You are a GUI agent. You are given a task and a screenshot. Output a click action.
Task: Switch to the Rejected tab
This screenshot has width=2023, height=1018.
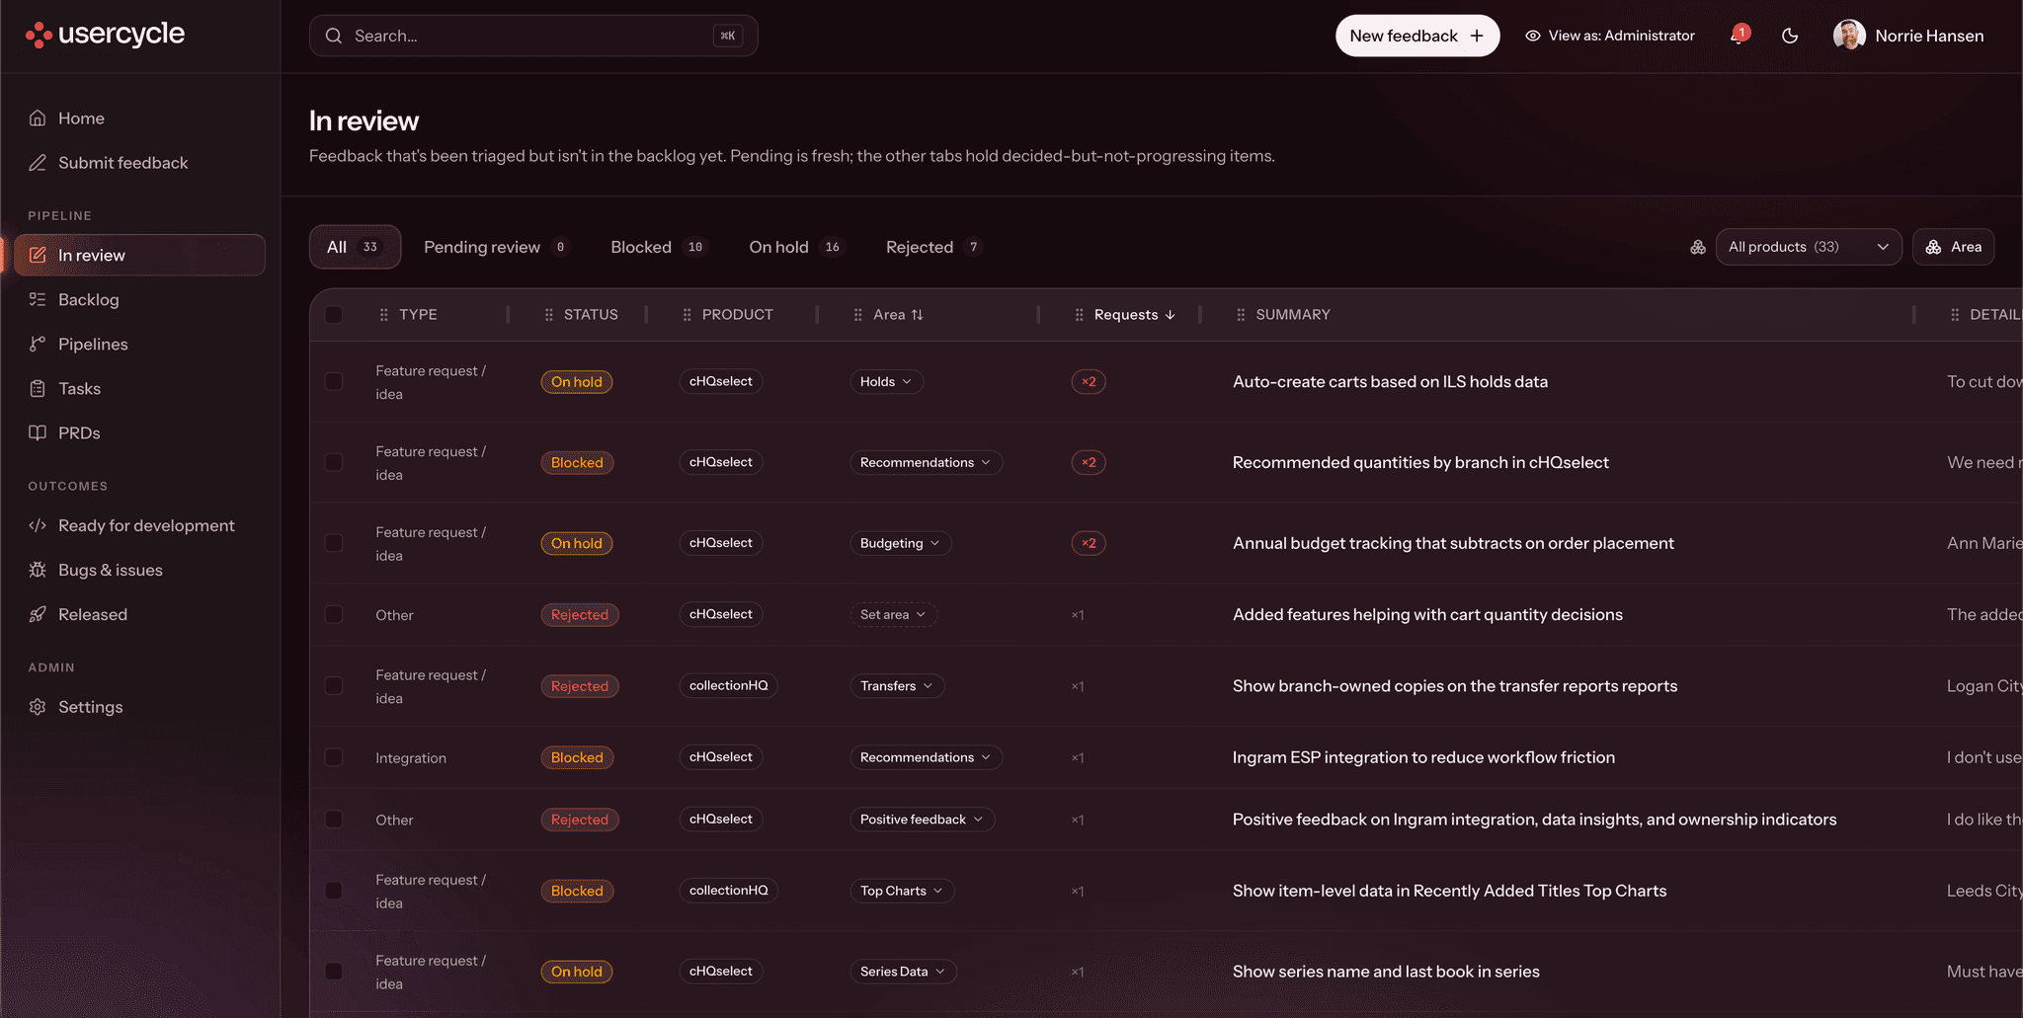click(933, 247)
